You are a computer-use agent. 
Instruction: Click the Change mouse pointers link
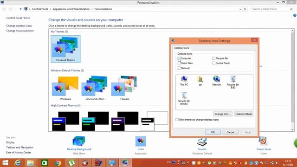20,31
